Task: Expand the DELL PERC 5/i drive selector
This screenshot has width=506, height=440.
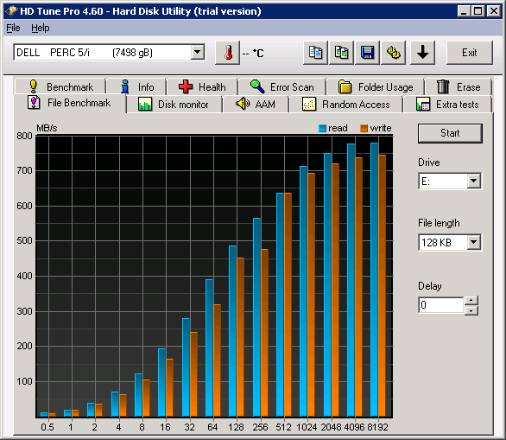Action: pos(197,52)
